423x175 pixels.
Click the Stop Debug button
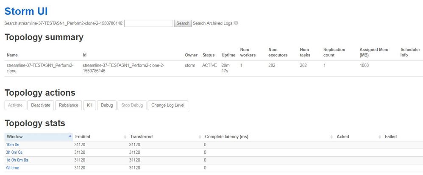click(x=132, y=105)
